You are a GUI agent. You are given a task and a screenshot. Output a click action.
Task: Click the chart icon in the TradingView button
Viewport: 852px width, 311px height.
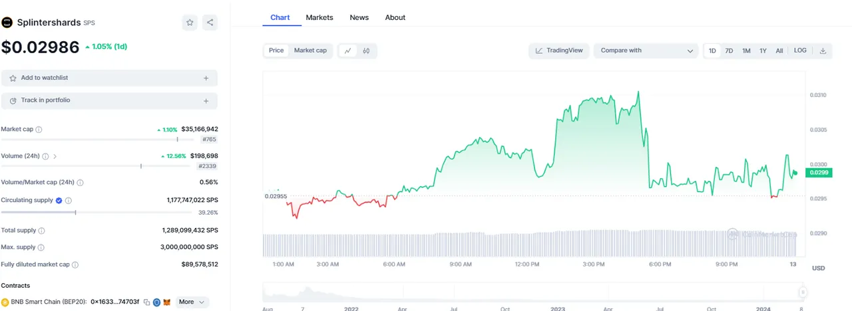539,51
